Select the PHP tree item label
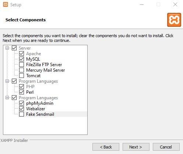This screenshot has height=154, width=183. 30,87
